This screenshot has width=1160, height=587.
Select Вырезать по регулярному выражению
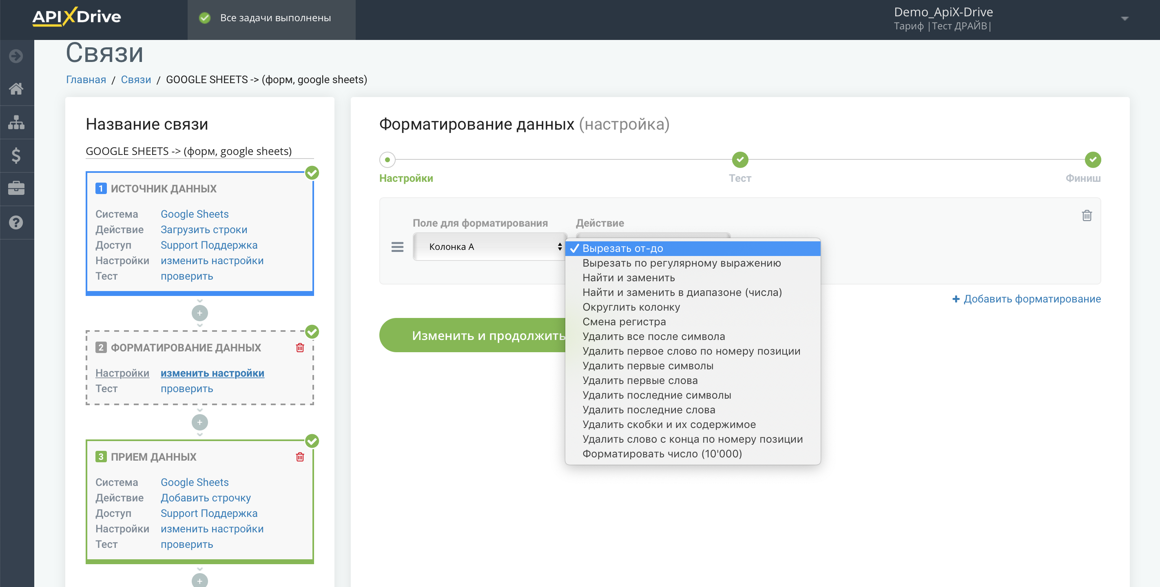point(693,263)
